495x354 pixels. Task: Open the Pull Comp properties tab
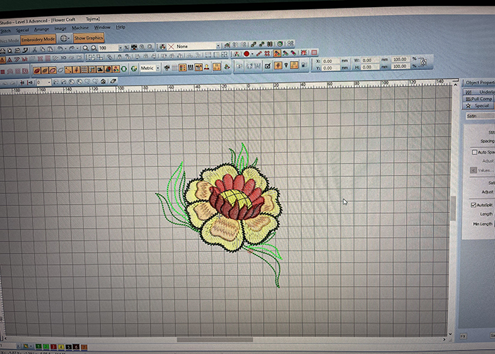pyautogui.click(x=481, y=98)
